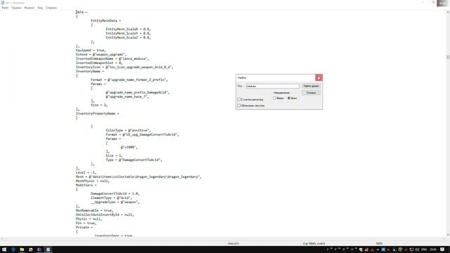Click the line 'Equipped = true,'
The height and width of the screenshot is (253, 450).
[x=91, y=50]
